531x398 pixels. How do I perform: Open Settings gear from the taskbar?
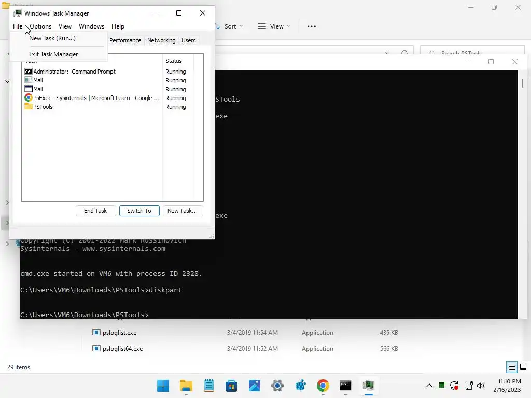click(x=277, y=386)
